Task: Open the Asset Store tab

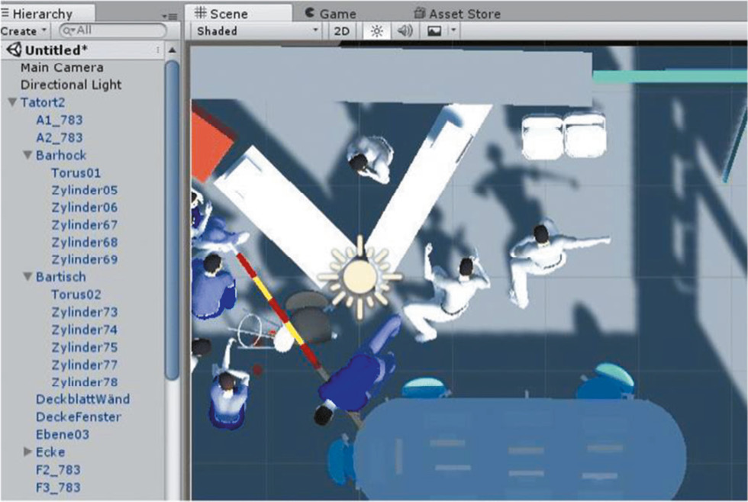Action: click(x=456, y=14)
